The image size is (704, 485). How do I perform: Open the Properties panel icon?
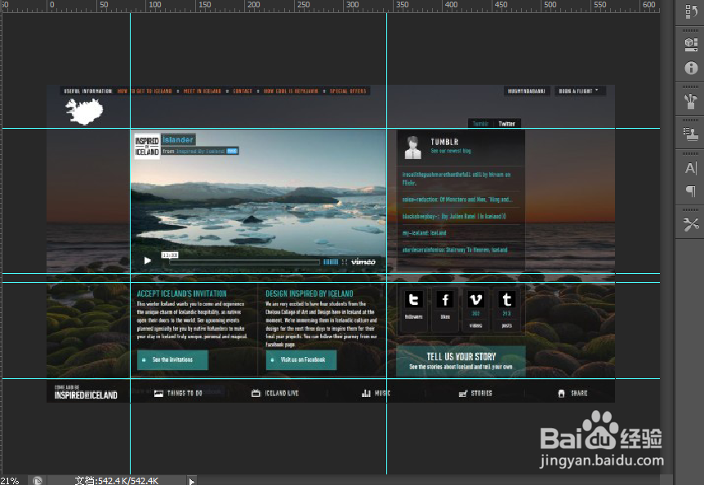(691, 44)
